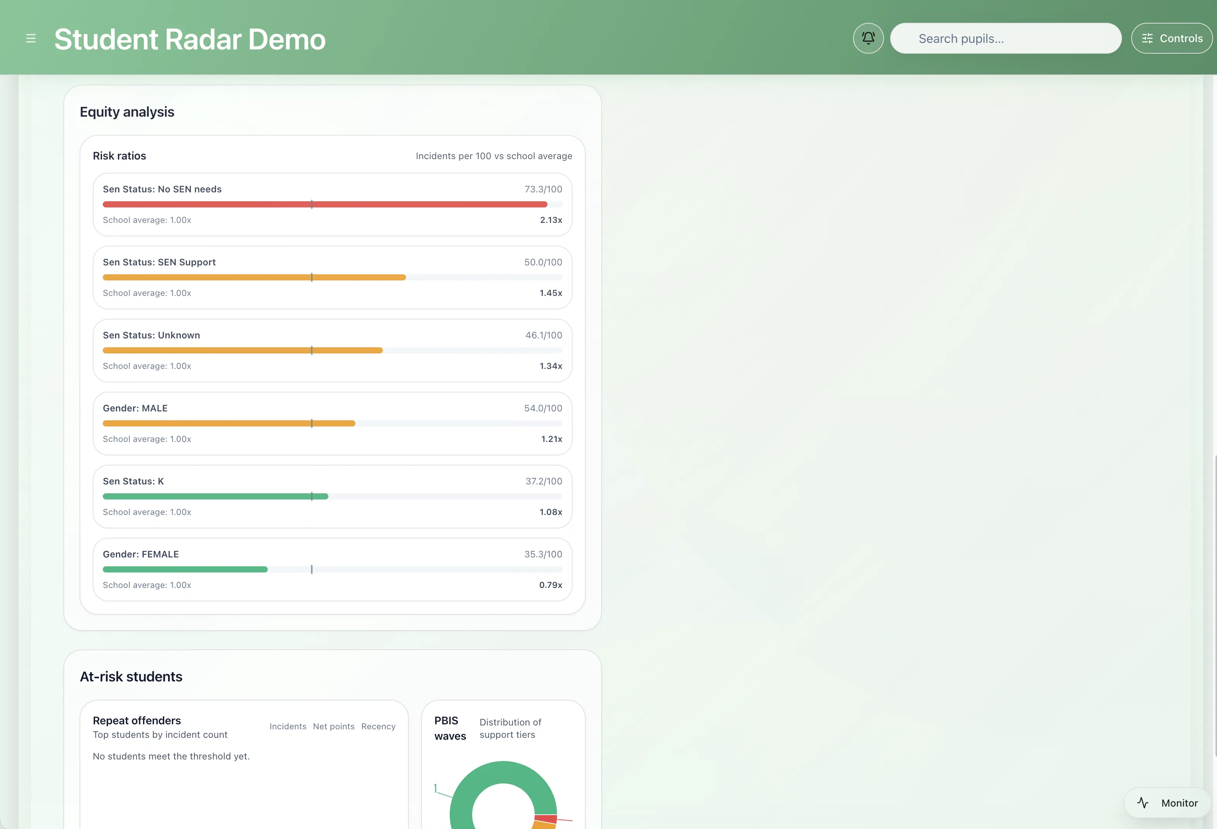This screenshot has height=829, width=1217.
Task: Click the pulse icon beside Monitor
Action: [1143, 802]
